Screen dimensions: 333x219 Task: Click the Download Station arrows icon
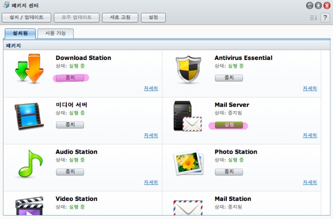[x=29, y=68]
